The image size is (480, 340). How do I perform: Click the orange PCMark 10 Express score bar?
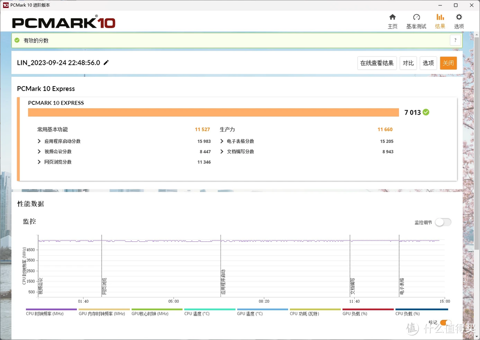point(213,112)
